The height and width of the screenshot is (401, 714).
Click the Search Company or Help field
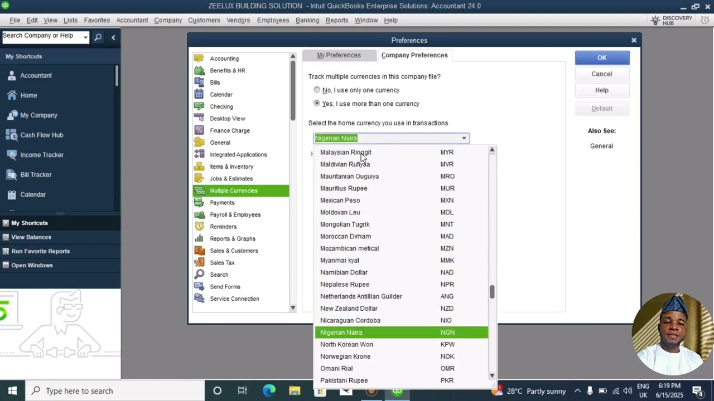(42, 37)
